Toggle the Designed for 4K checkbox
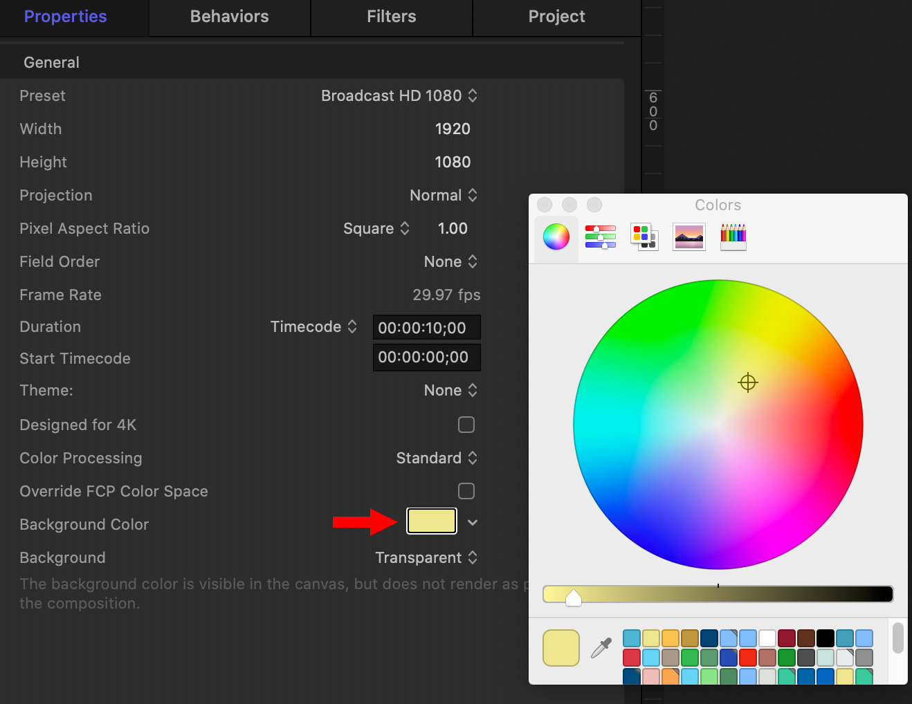 [466, 425]
